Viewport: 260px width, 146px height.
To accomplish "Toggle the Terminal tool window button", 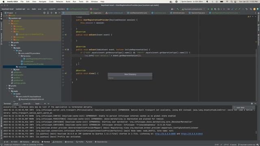I will click(x=46, y=142).
